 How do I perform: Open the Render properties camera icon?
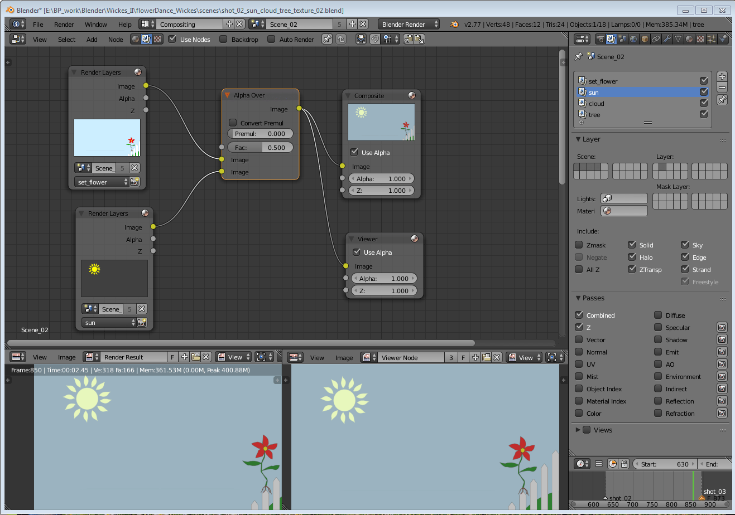[600, 39]
